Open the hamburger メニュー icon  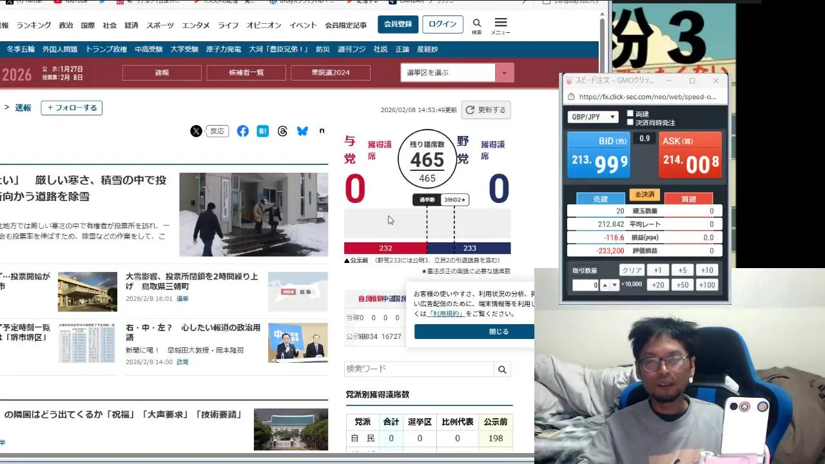click(x=501, y=23)
